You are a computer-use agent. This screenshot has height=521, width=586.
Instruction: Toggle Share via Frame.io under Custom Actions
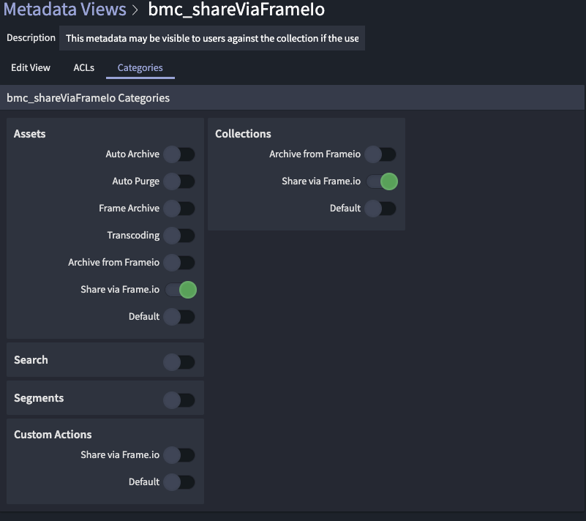point(179,455)
